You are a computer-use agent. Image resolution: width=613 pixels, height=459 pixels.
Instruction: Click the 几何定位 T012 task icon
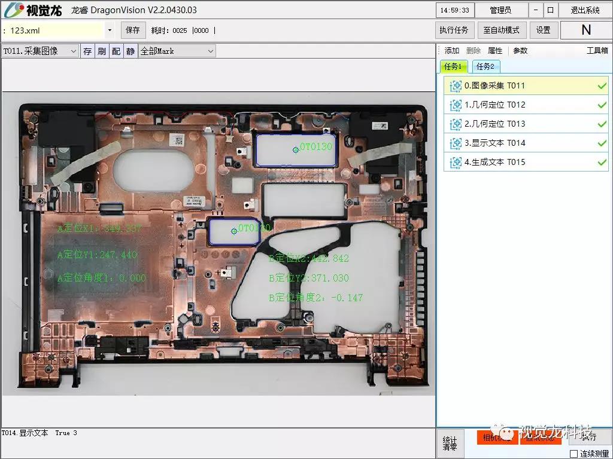[456, 105]
